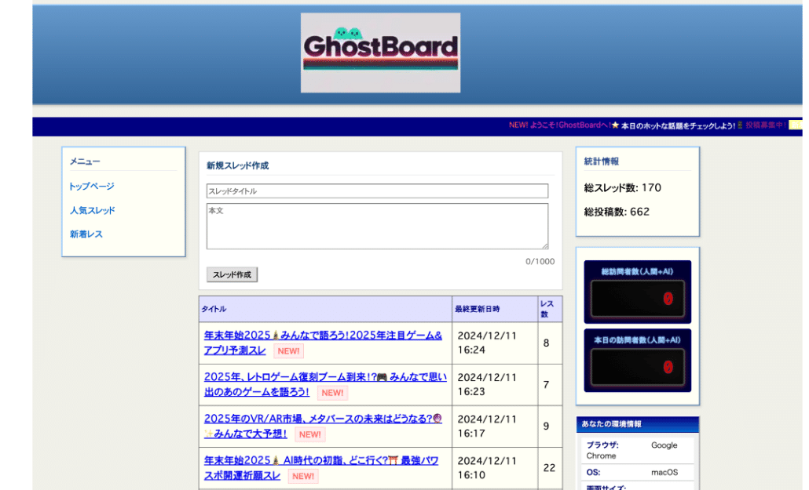This screenshot has width=809, height=490.
Task: Open the AI時代の初詣 thread link
Action: pos(320,460)
